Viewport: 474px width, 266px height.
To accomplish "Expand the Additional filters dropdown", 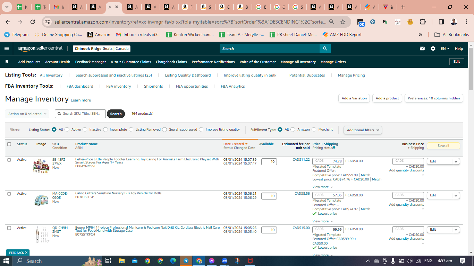I will tap(363, 130).
